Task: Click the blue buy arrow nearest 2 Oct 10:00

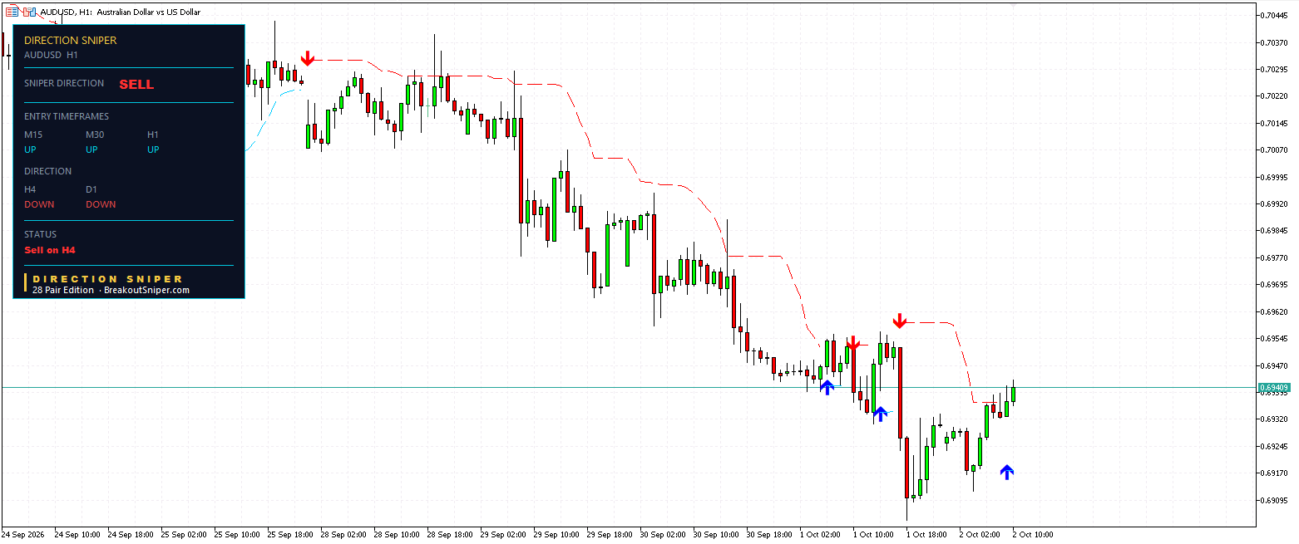Action: pos(1007,472)
